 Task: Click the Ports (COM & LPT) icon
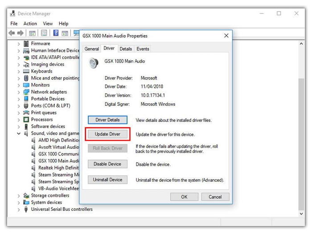[26, 106]
